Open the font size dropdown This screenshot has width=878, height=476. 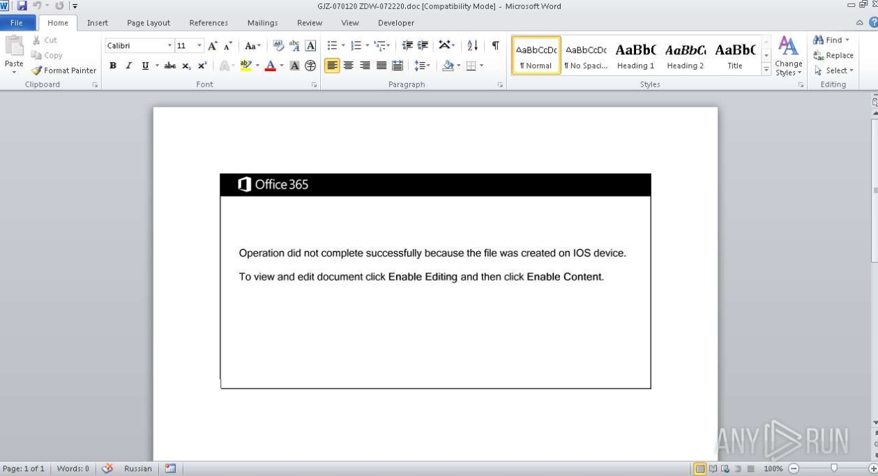(199, 46)
